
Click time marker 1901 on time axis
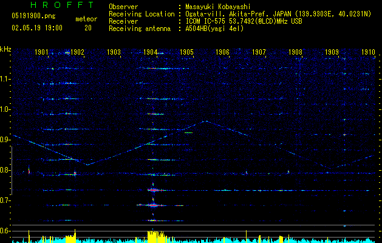tap(41, 52)
